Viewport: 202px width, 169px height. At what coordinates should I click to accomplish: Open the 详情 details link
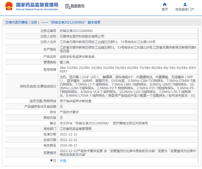(63, 161)
